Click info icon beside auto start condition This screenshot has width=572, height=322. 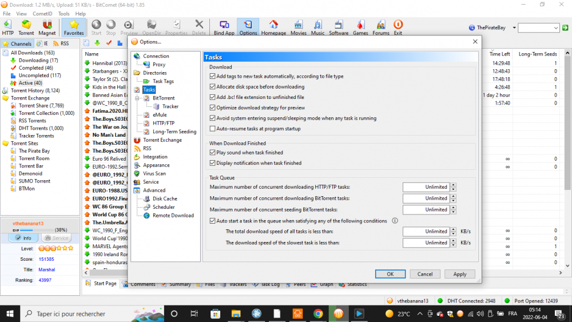[395, 221]
